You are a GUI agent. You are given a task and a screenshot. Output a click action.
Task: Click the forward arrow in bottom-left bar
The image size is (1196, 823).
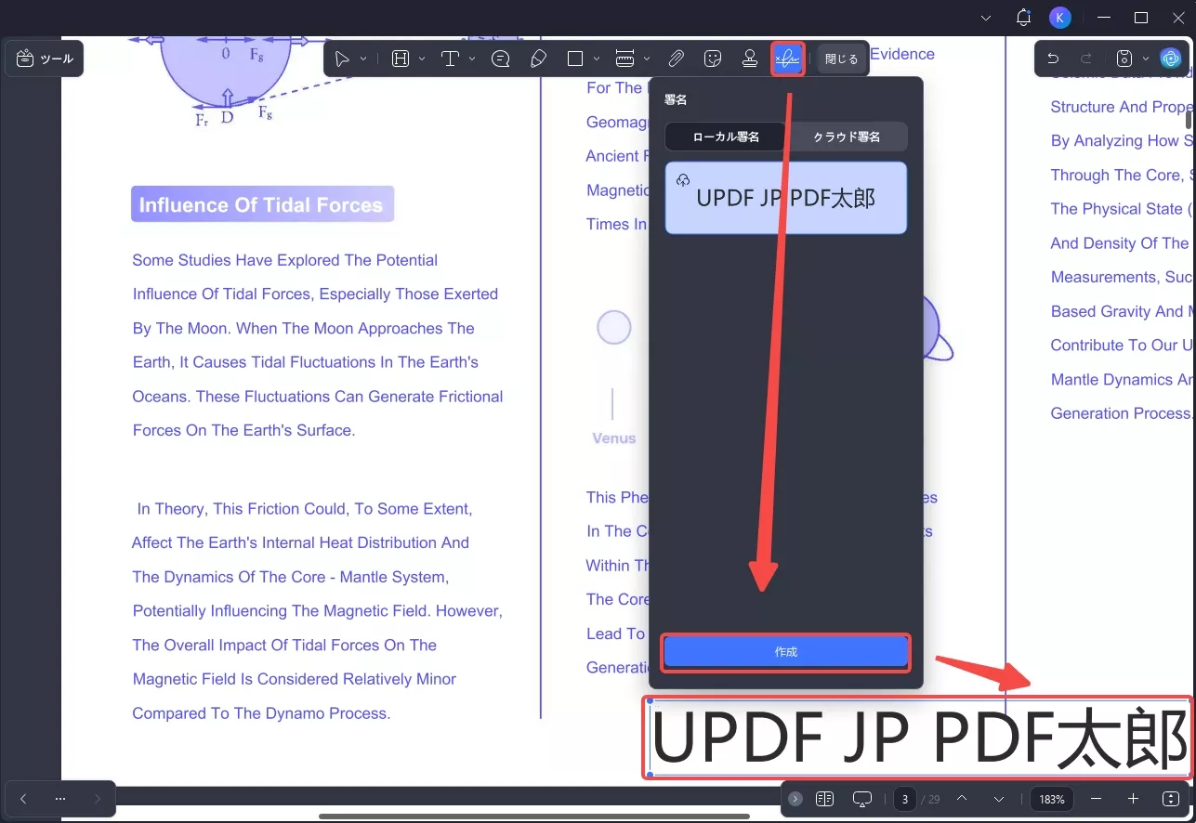[98, 799]
